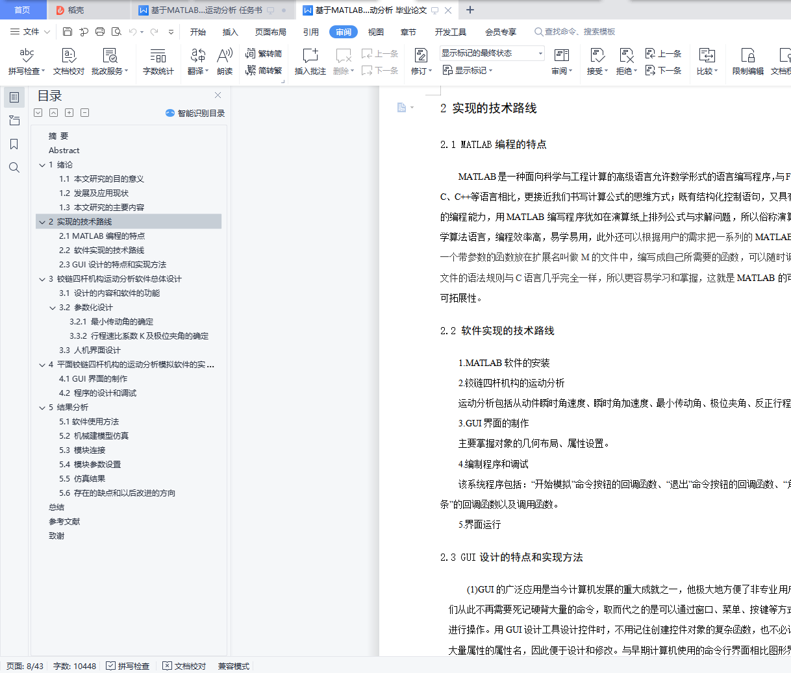
Task: Collapse the '1 绪论' outline node
Action: click(x=42, y=165)
